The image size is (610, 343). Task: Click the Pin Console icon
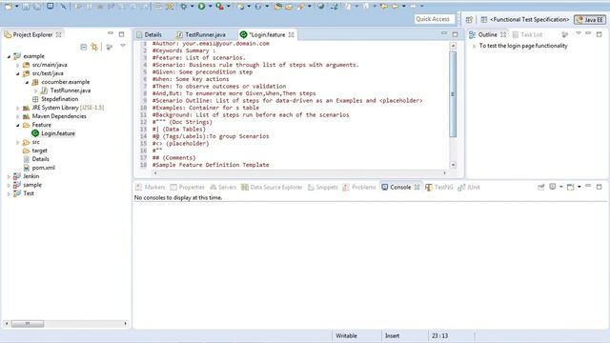click(x=541, y=187)
